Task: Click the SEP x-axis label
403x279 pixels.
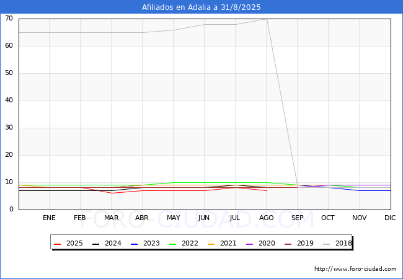Action: [298, 218]
